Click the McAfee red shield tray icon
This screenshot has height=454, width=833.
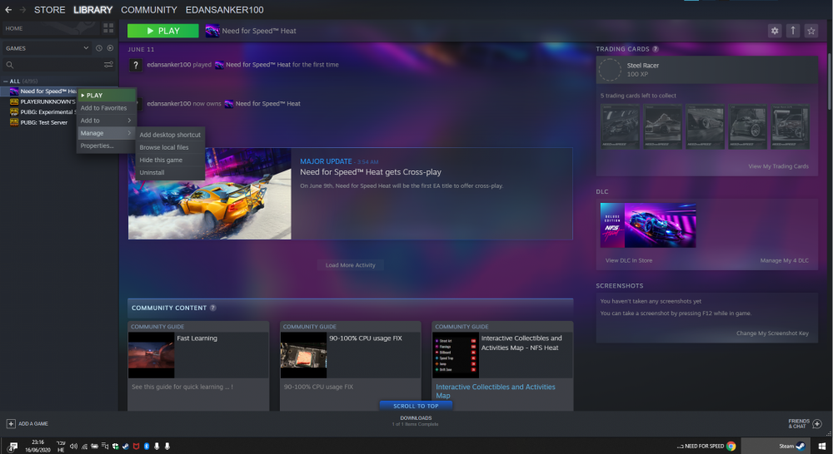point(136,446)
